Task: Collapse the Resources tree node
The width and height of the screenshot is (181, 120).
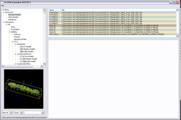Action: pyautogui.click(x=4, y=12)
